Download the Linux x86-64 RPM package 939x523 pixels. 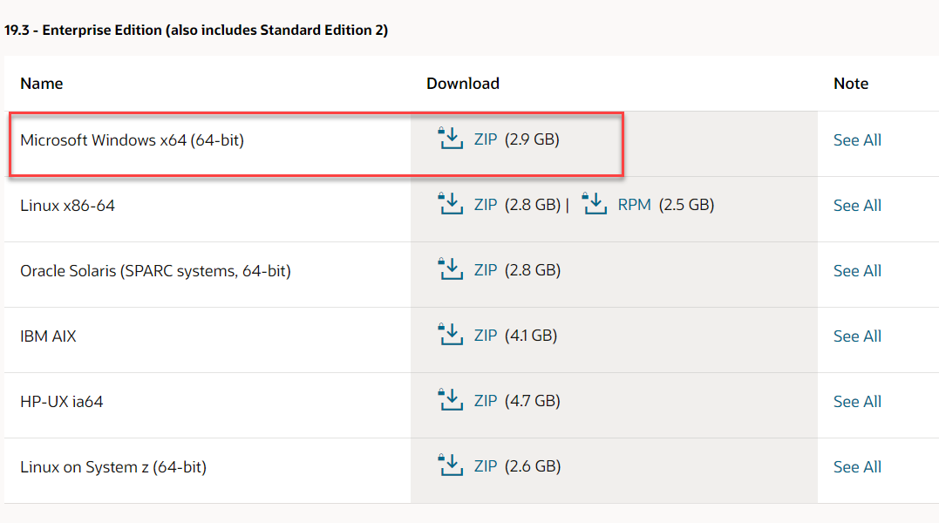point(635,205)
